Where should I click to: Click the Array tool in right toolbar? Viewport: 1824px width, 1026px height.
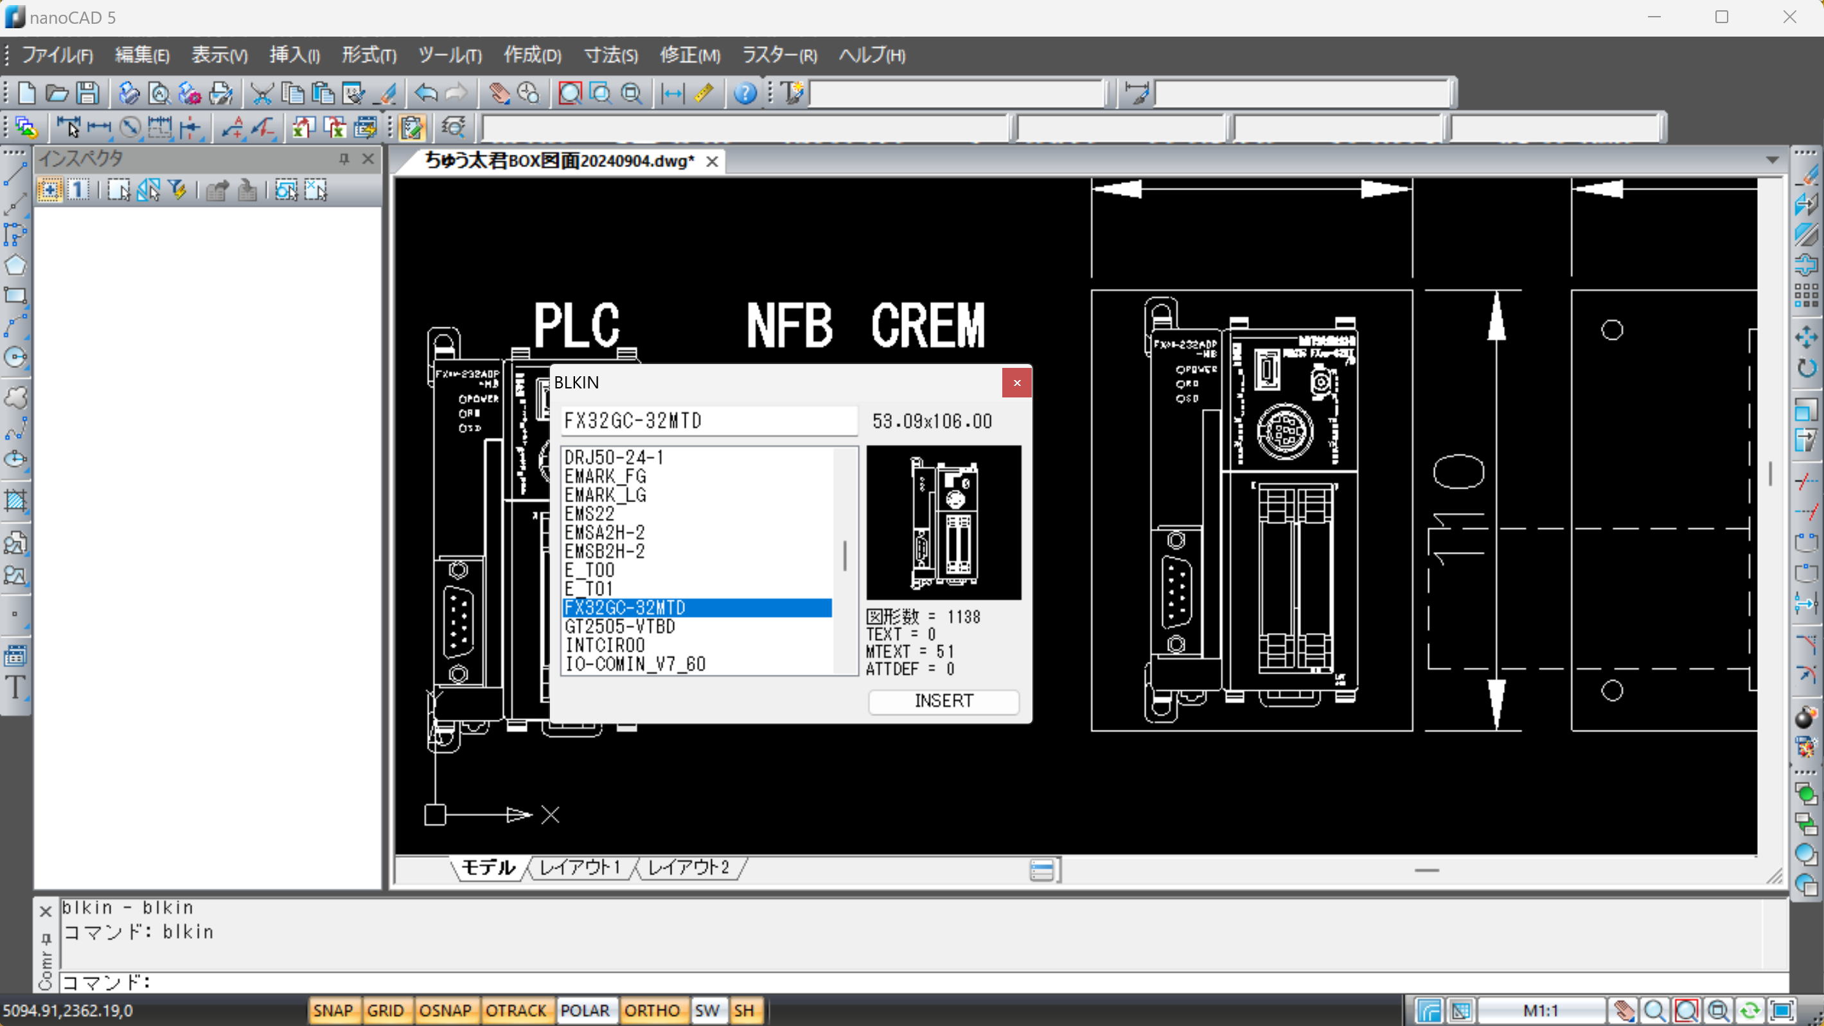pos(1806,295)
